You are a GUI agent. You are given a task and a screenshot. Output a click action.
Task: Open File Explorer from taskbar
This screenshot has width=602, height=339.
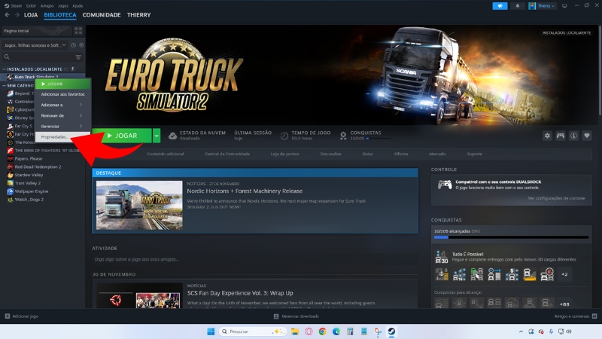pyautogui.click(x=295, y=331)
